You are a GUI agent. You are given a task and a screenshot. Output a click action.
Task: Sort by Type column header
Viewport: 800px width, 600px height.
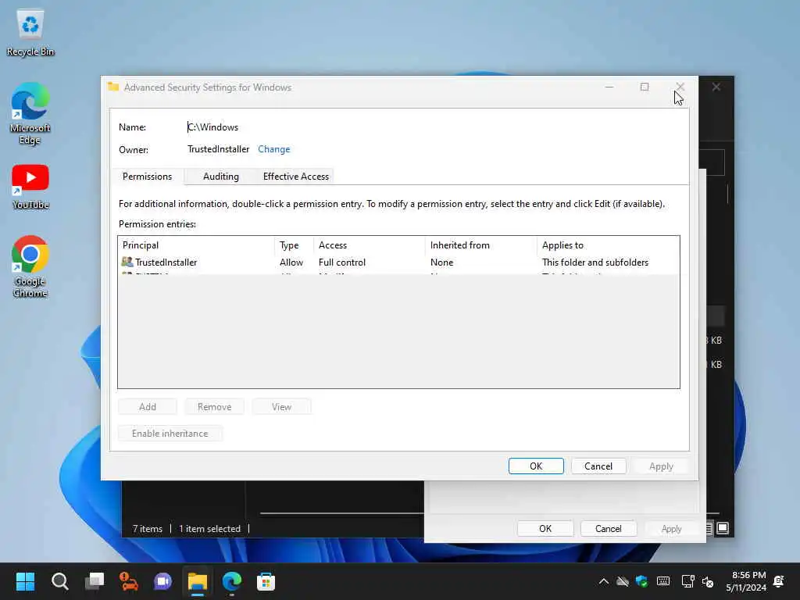tap(295, 245)
